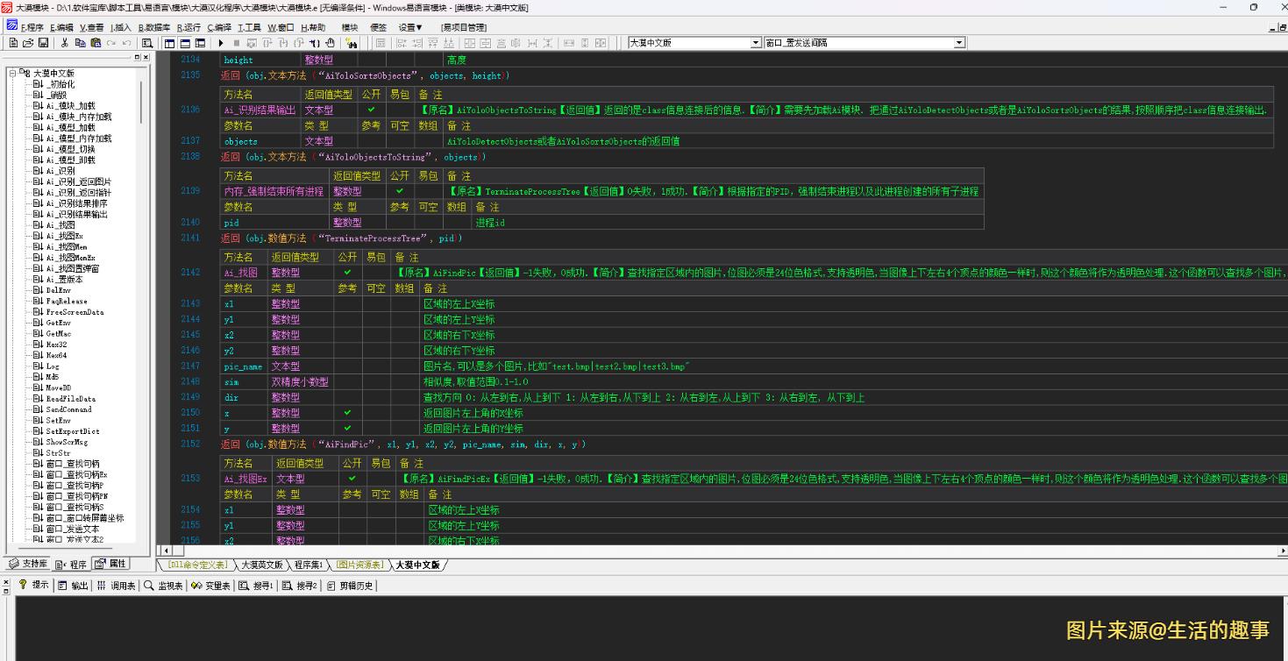Open the 设置▼ dropdown menu
Screen dimensions: 1288x661
click(409, 27)
